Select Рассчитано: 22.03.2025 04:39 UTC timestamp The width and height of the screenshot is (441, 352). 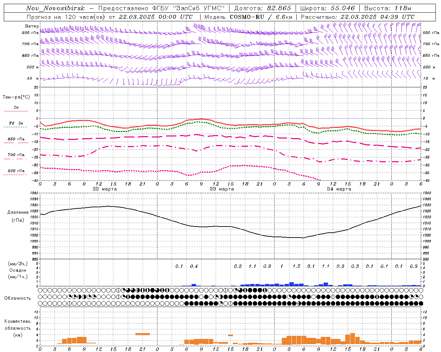click(358, 17)
